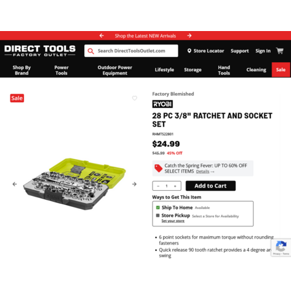Show previous product image arrow
291x291 pixels.
[15, 184]
